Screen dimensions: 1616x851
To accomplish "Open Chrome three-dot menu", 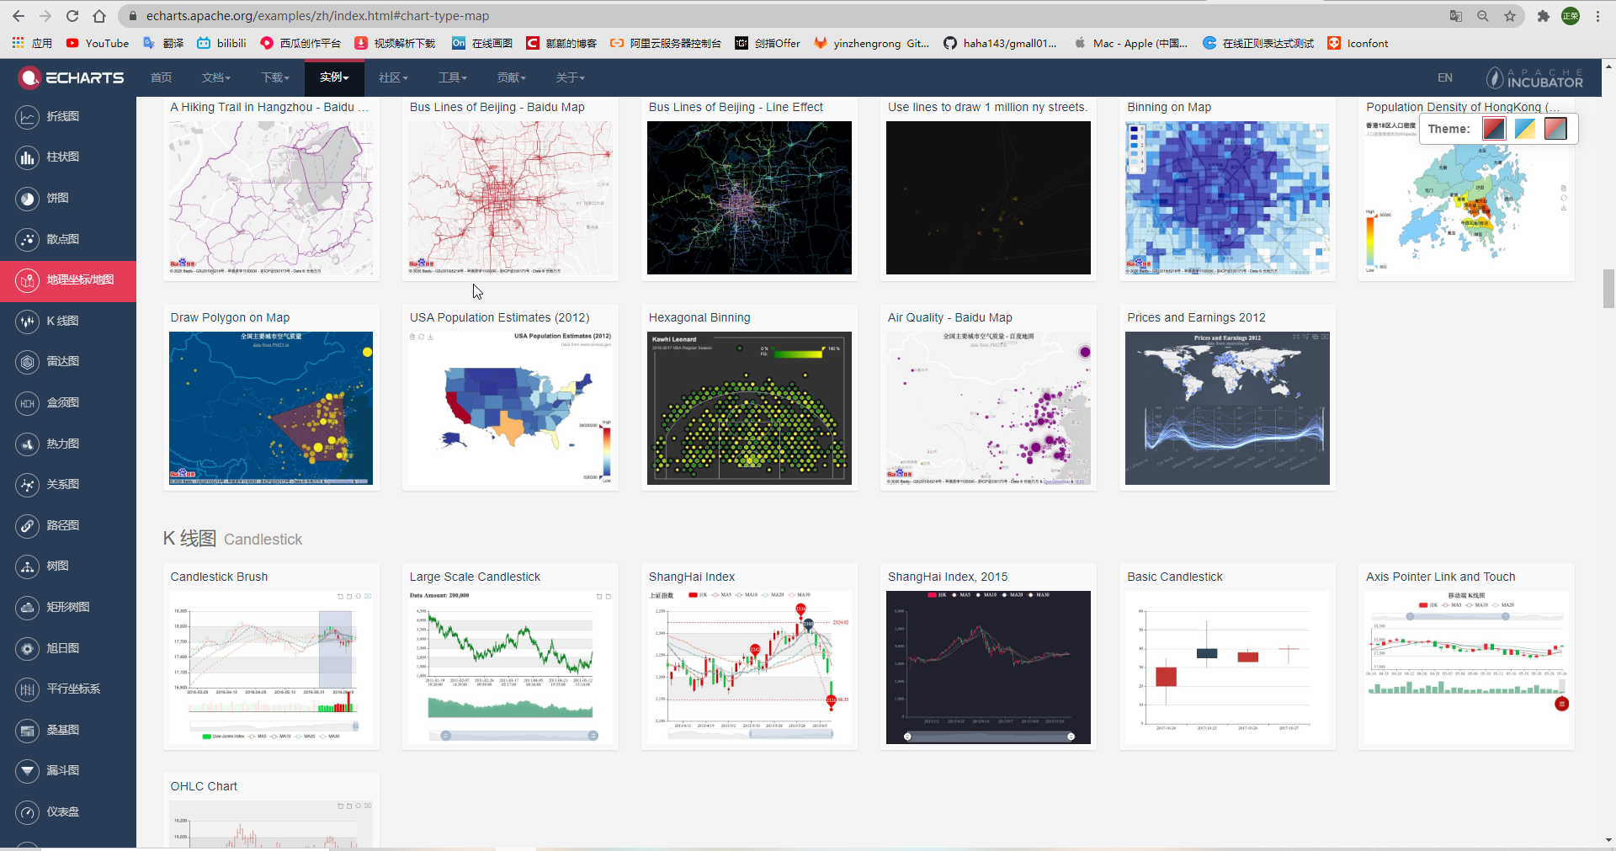I will coord(1597,16).
